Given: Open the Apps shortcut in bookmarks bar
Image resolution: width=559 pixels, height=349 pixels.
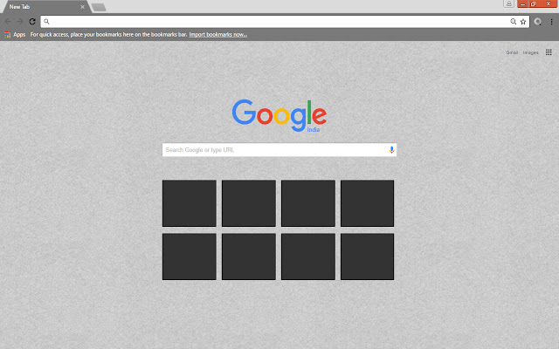Looking at the screenshot, I should click(15, 35).
